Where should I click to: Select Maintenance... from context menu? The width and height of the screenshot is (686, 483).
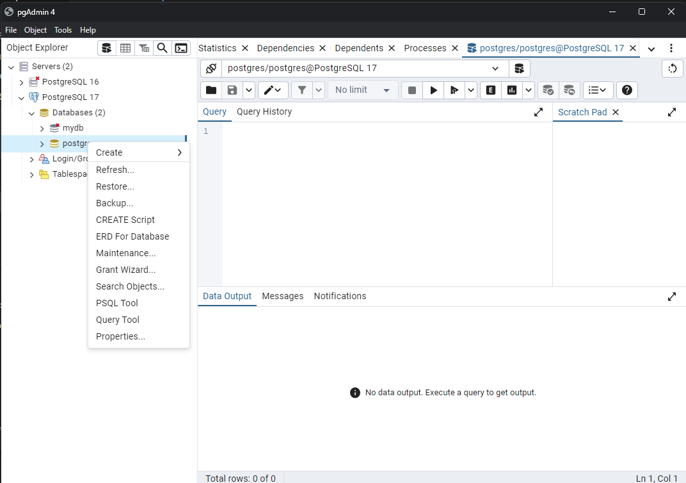click(x=139, y=252)
